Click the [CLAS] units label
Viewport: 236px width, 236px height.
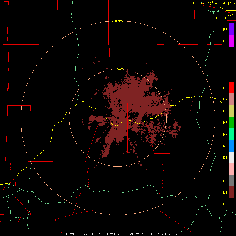click(x=222, y=18)
